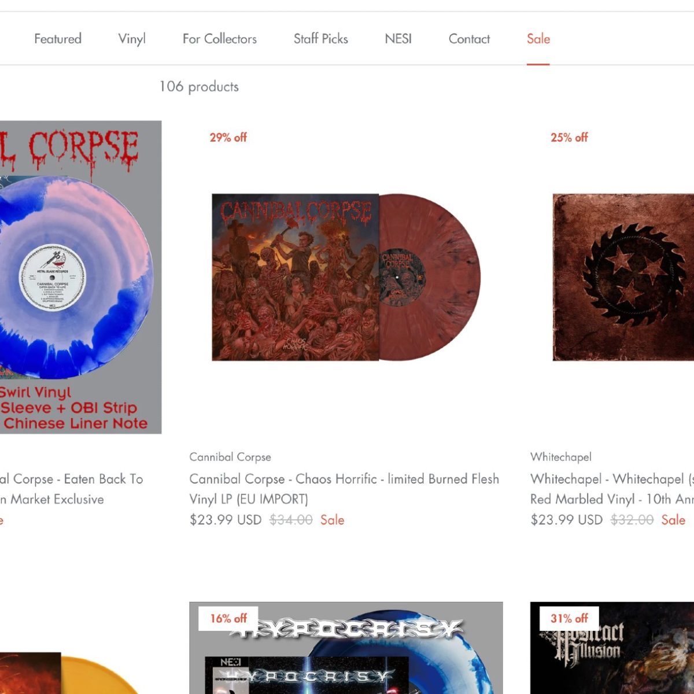
Task: Go to the Vinyl category
Action: tap(132, 39)
